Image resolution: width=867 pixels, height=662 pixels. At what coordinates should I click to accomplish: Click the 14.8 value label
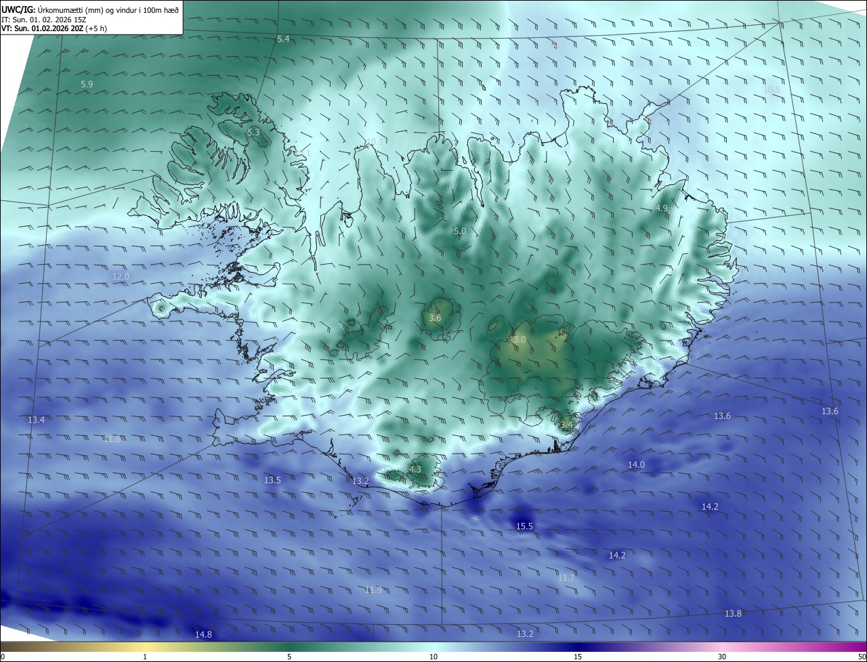[x=203, y=634]
